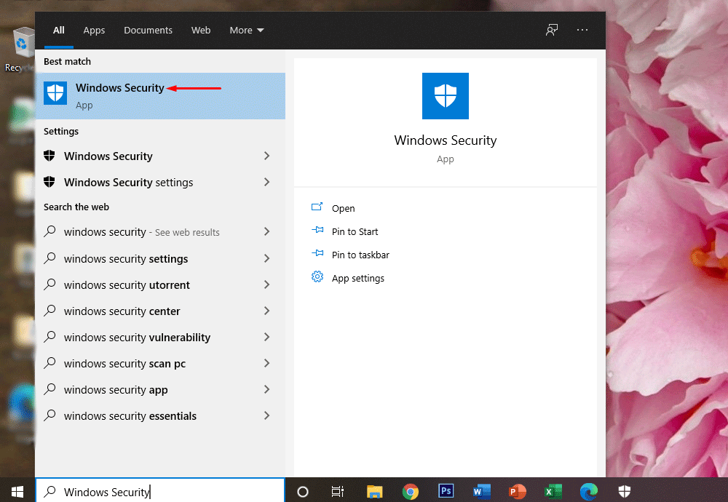Viewport: 728px width, 502px height.
Task: Open the three-dots options menu
Action: [x=582, y=30]
